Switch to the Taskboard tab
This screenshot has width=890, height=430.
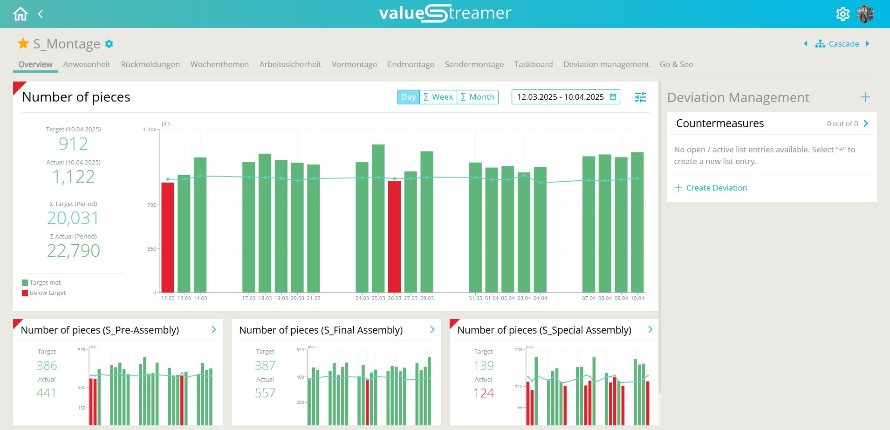tap(533, 64)
